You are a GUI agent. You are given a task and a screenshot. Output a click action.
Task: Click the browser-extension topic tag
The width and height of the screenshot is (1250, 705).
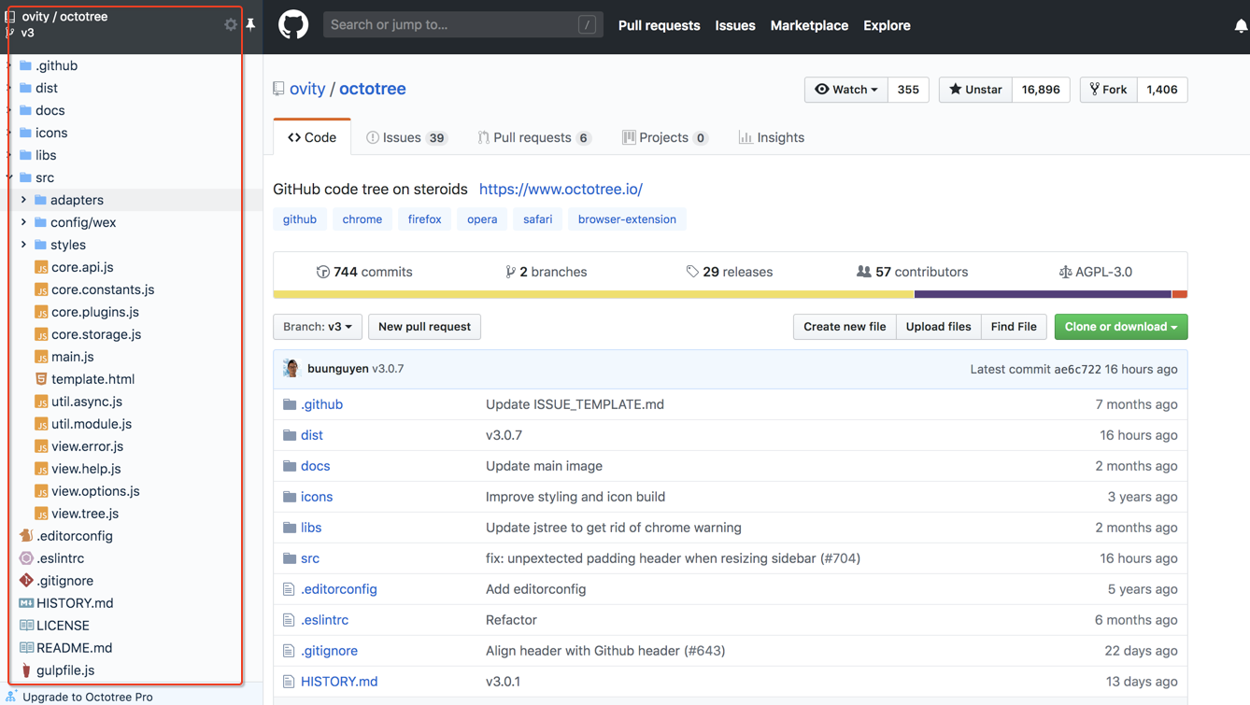tap(627, 219)
